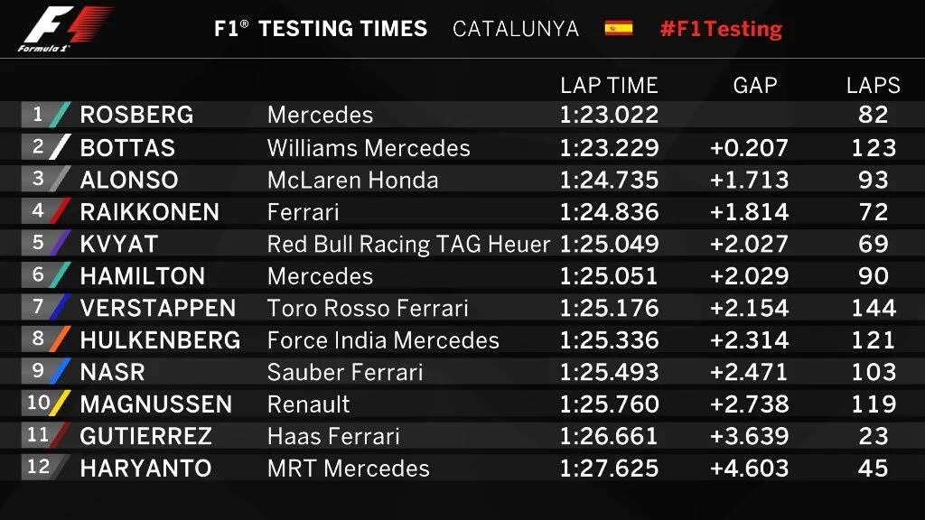Viewport: 925px width, 520px height.
Task: Click the F1 TESTING TIMES title
Action: click(x=321, y=28)
